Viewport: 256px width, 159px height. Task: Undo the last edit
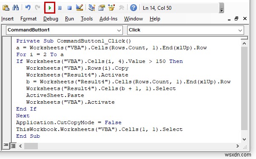(x=28, y=8)
